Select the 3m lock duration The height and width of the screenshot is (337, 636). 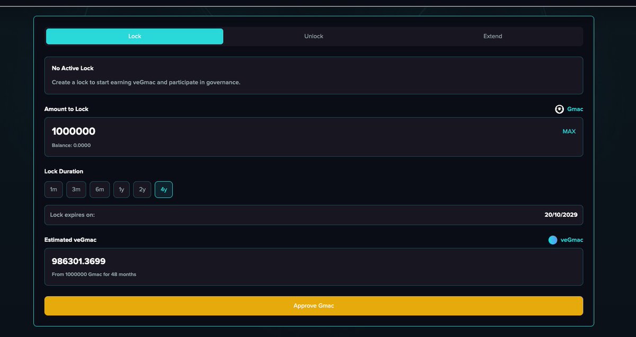76,189
